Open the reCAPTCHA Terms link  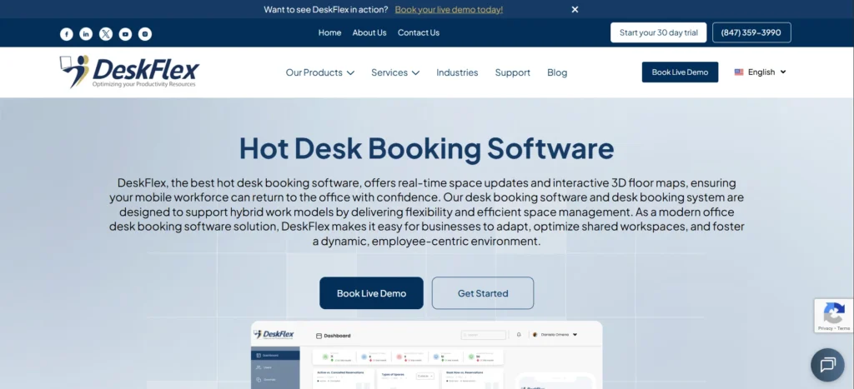point(844,328)
